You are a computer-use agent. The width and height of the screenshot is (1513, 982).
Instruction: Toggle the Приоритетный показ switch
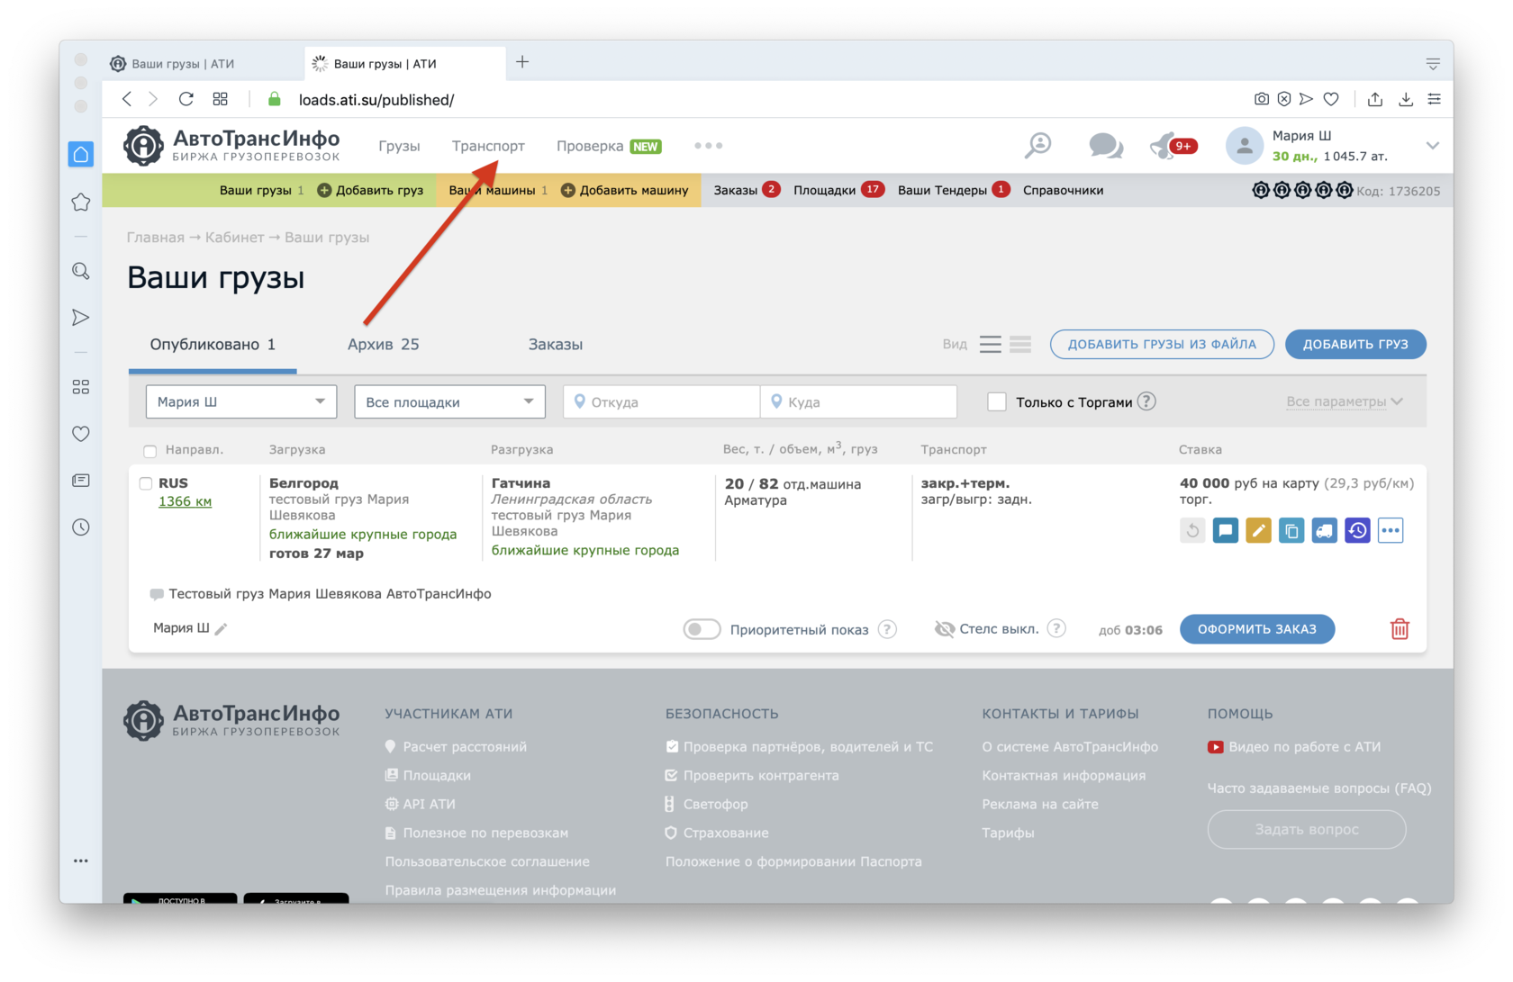coord(702,629)
